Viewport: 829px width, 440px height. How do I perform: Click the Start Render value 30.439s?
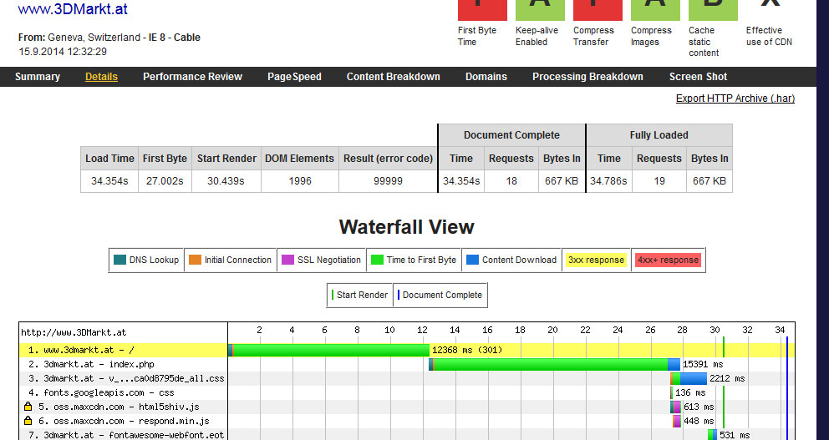226,181
